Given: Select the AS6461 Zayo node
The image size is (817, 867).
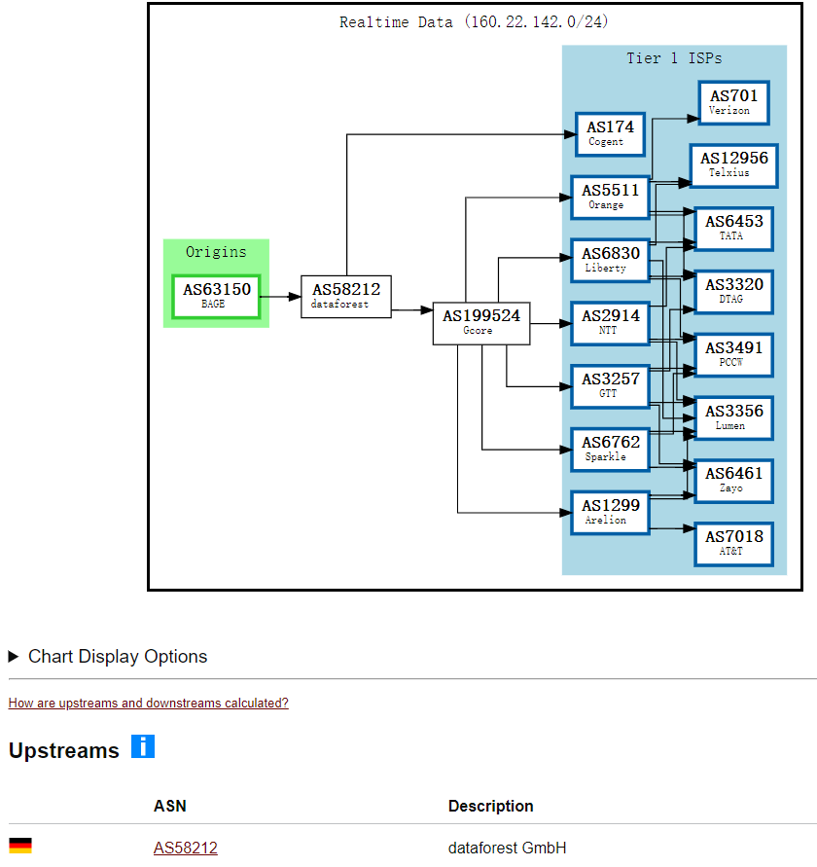Looking at the screenshot, I should pos(733,481).
